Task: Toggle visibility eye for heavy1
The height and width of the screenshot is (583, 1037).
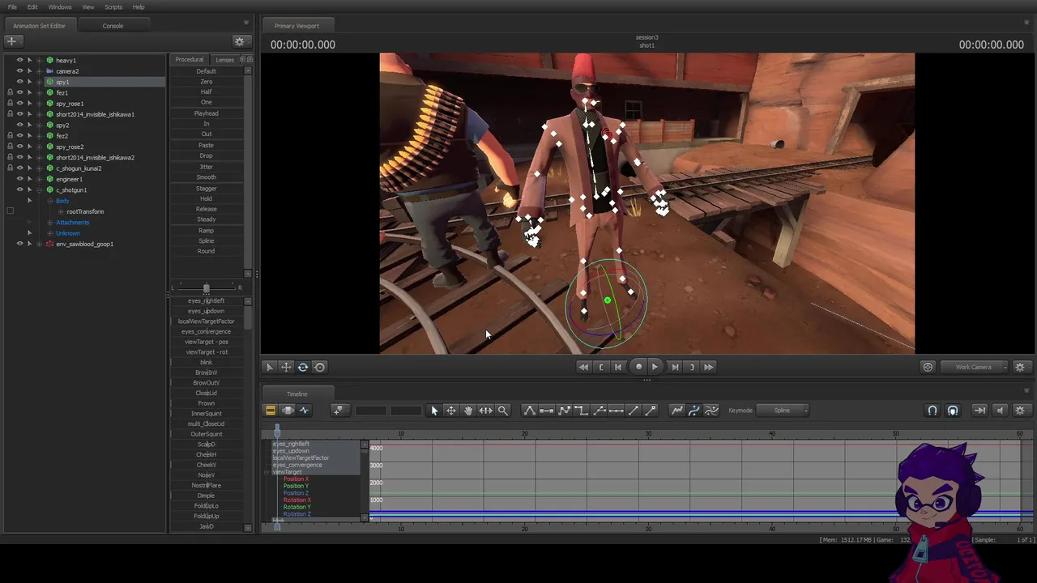Action: pyautogui.click(x=19, y=60)
